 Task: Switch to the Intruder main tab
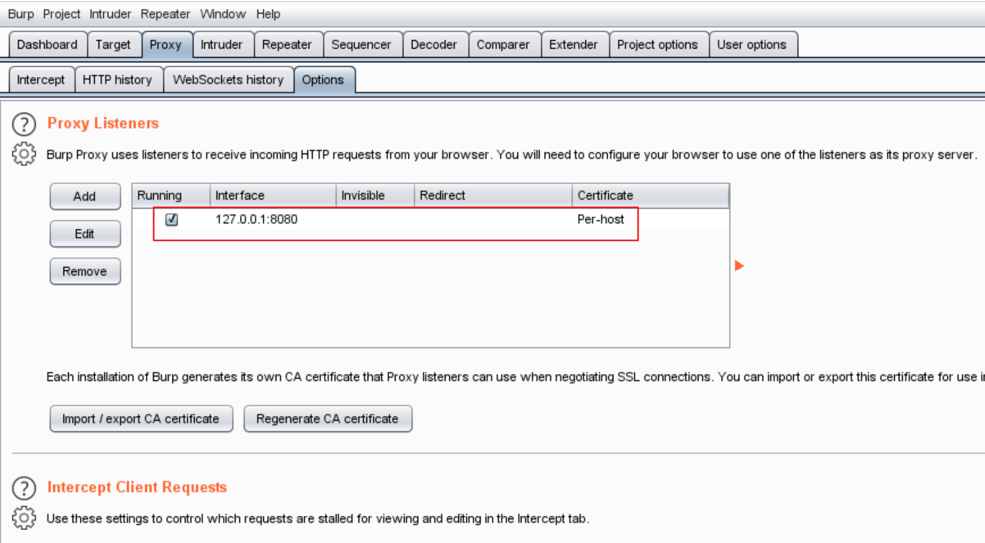pyautogui.click(x=222, y=45)
